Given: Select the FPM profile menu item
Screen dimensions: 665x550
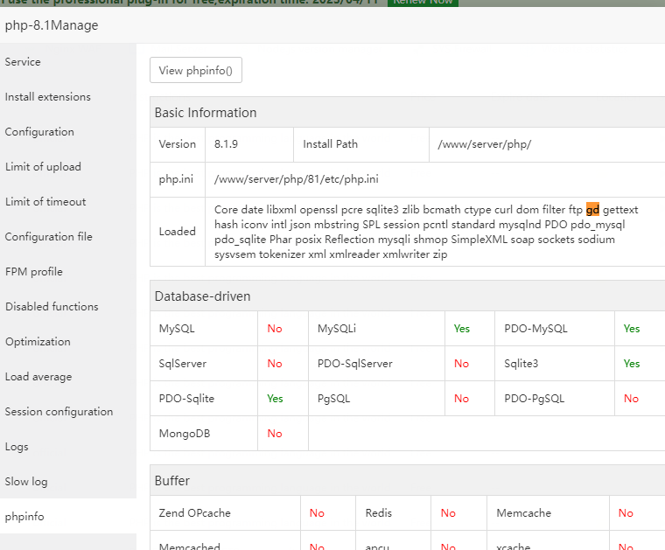Looking at the screenshot, I should pyautogui.click(x=34, y=272).
